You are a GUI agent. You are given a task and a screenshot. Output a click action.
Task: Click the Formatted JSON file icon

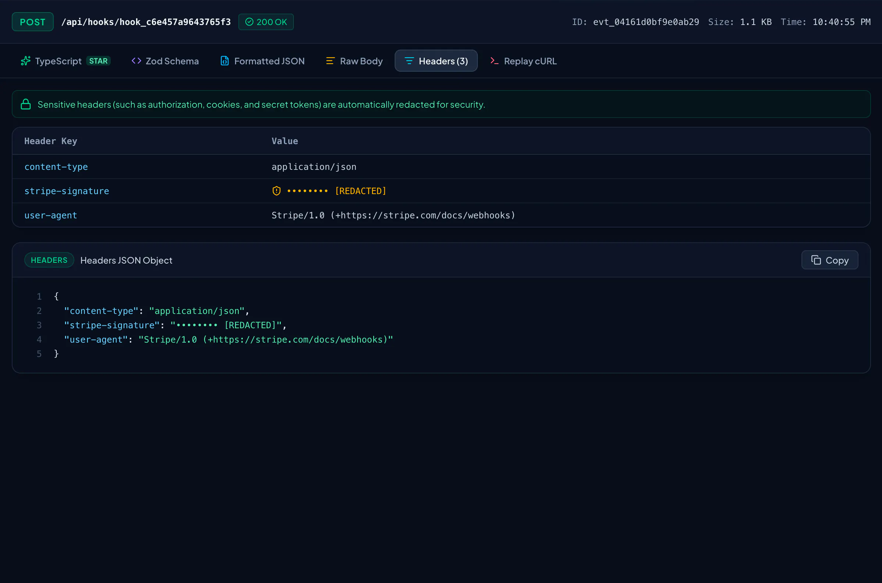(x=225, y=61)
